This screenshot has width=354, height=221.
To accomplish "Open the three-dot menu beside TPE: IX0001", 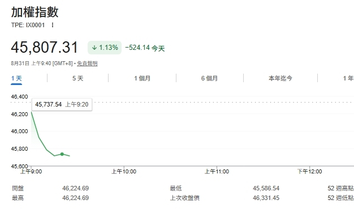I will point(53,25).
